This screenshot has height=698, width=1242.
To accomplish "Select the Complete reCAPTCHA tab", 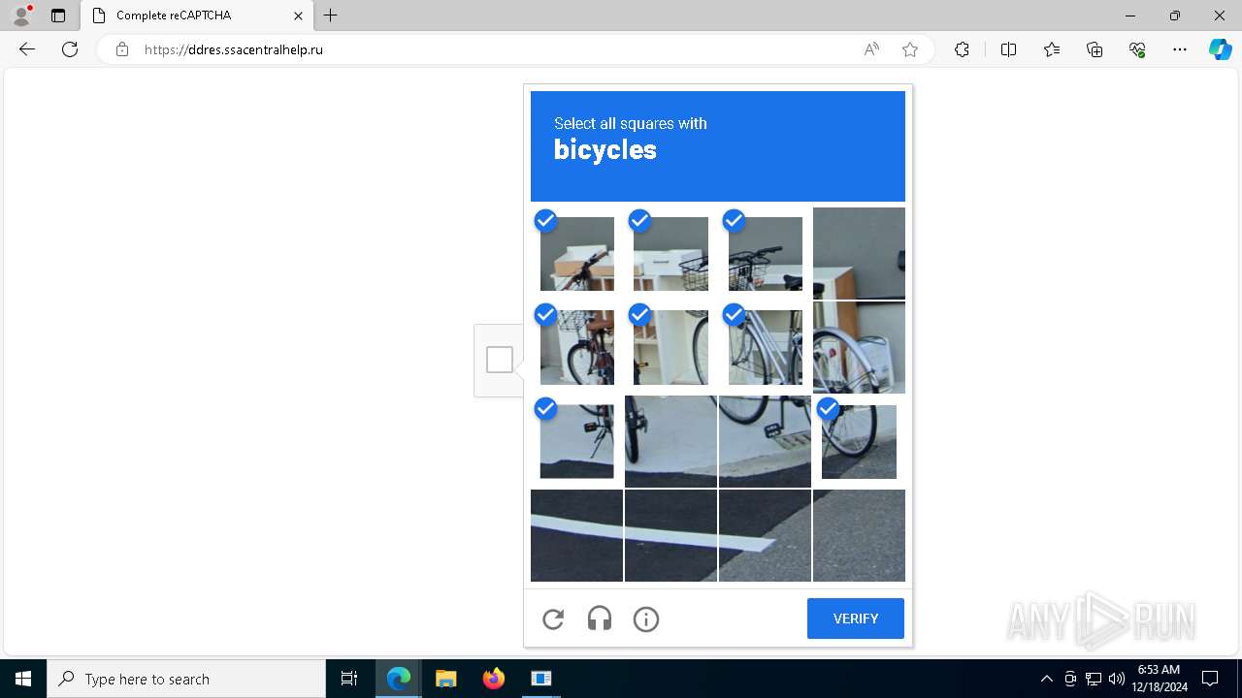I will [x=196, y=16].
